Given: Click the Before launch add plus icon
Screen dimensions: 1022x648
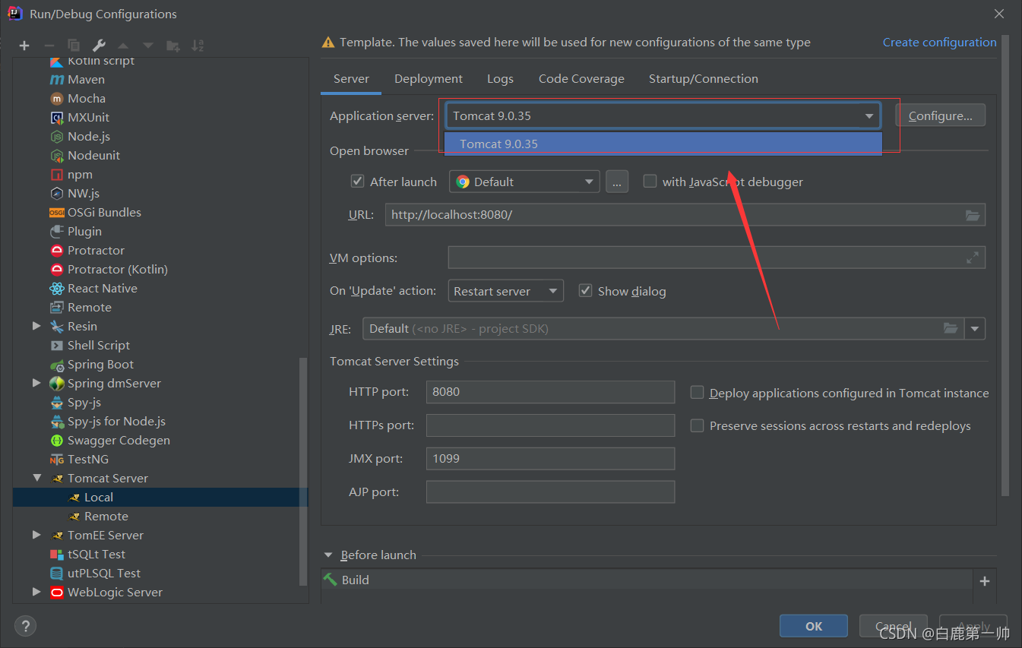Looking at the screenshot, I should [985, 581].
